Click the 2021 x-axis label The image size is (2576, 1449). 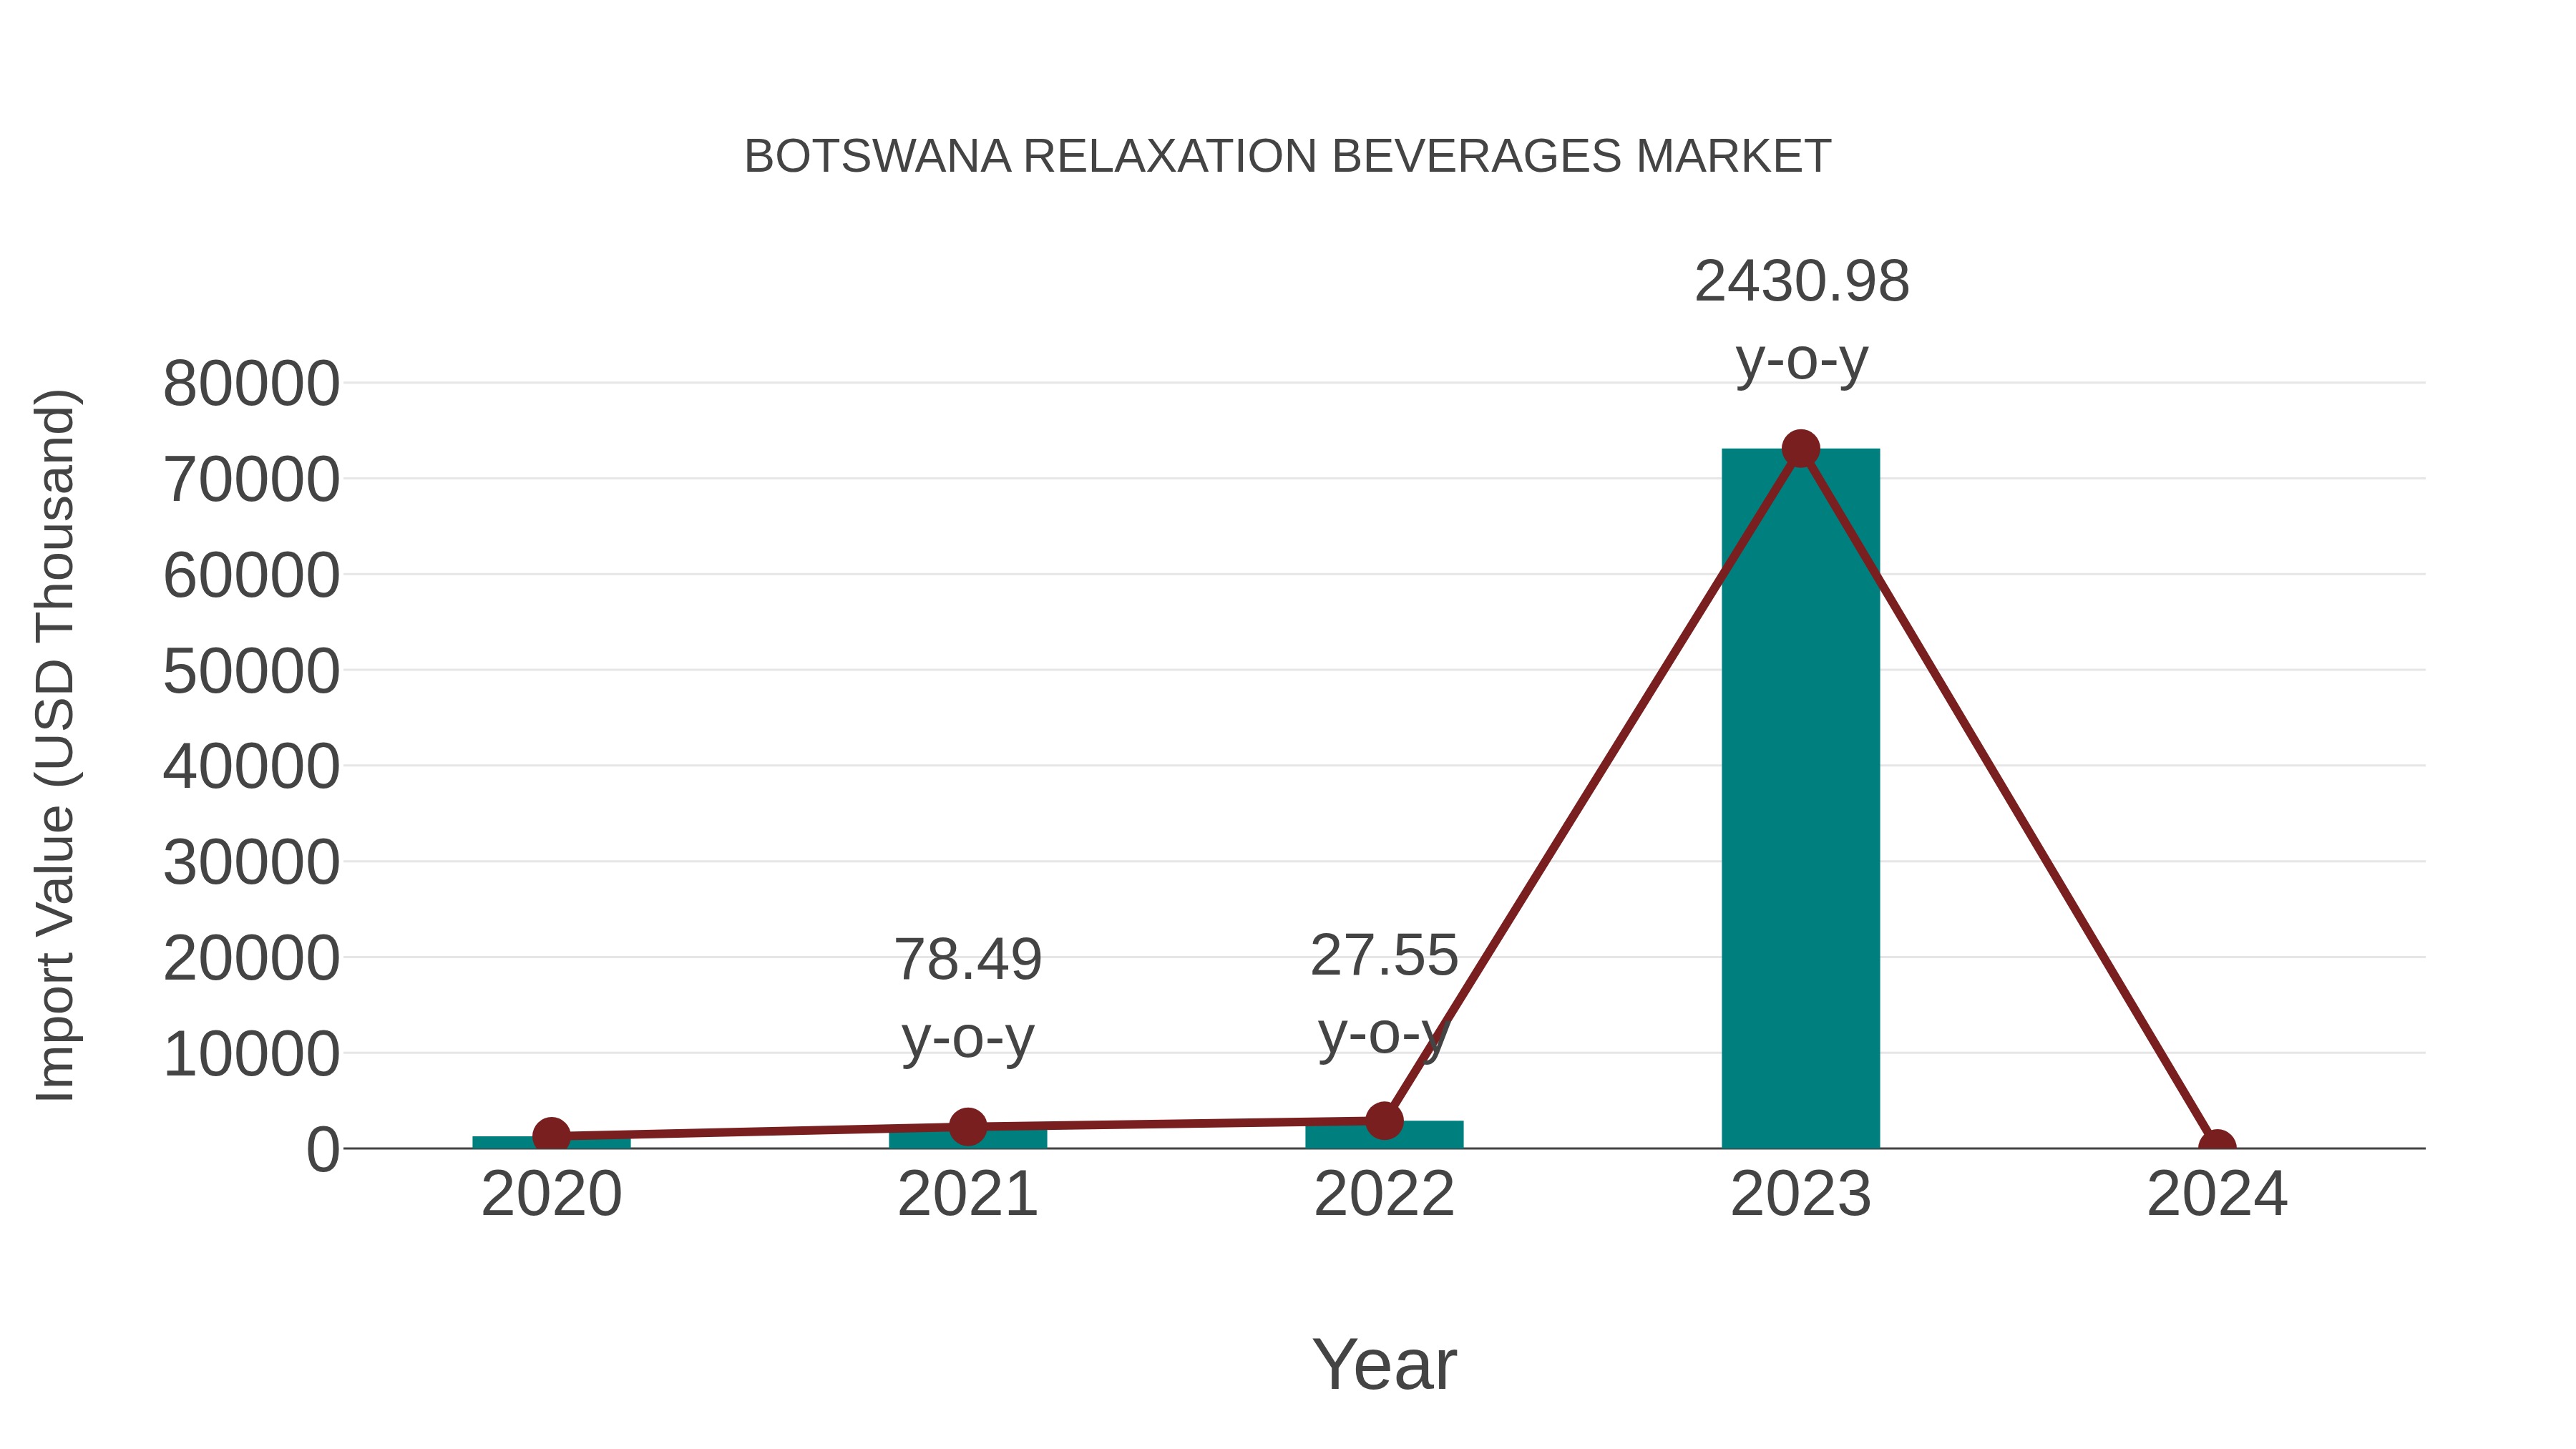coord(967,1194)
